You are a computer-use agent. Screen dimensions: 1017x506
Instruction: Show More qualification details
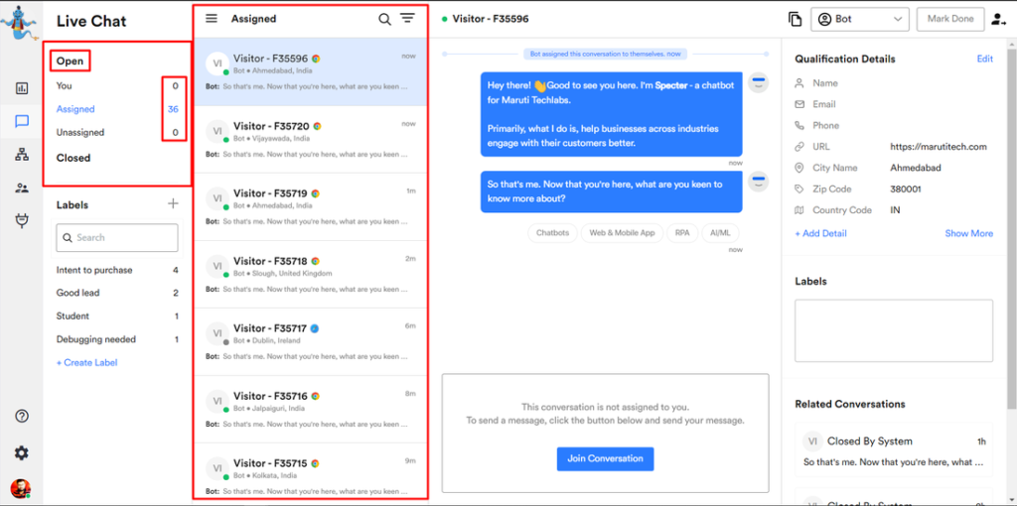(968, 233)
